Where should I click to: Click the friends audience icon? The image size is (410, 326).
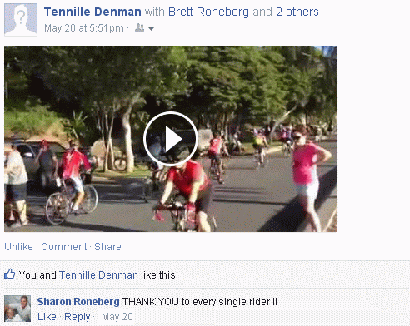139,27
